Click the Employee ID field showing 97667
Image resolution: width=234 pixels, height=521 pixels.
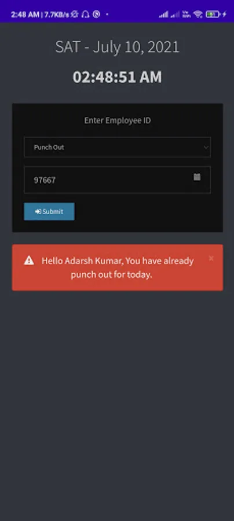click(x=117, y=180)
